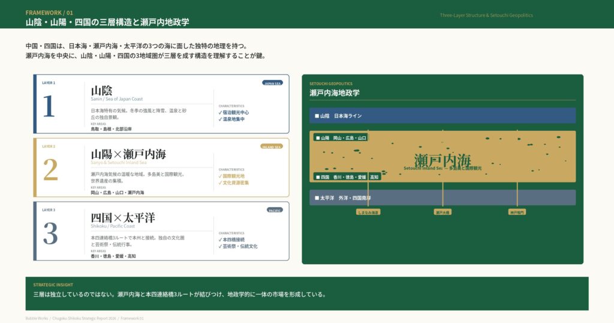The width and height of the screenshot is (614, 323).
Task: Click the large numeral 2 on the 山陽 card
Action: [50, 170]
